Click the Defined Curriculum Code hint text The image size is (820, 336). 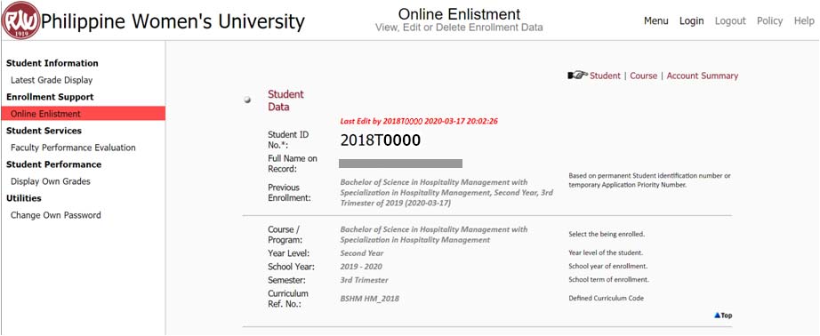[x=607, y=299]
